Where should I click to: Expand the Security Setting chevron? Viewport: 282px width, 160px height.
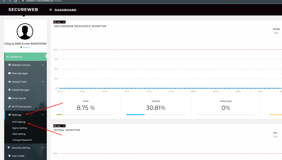pyautogui.click(x=43, y=148)
